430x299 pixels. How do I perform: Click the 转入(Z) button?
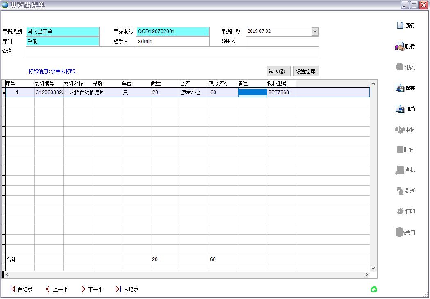279,71
